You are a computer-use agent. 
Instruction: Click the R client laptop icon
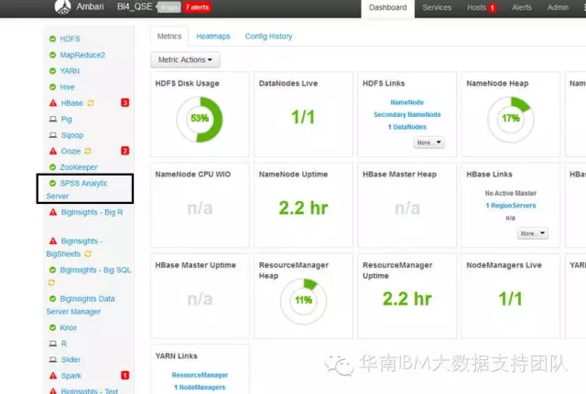click(x=53, y=344)
